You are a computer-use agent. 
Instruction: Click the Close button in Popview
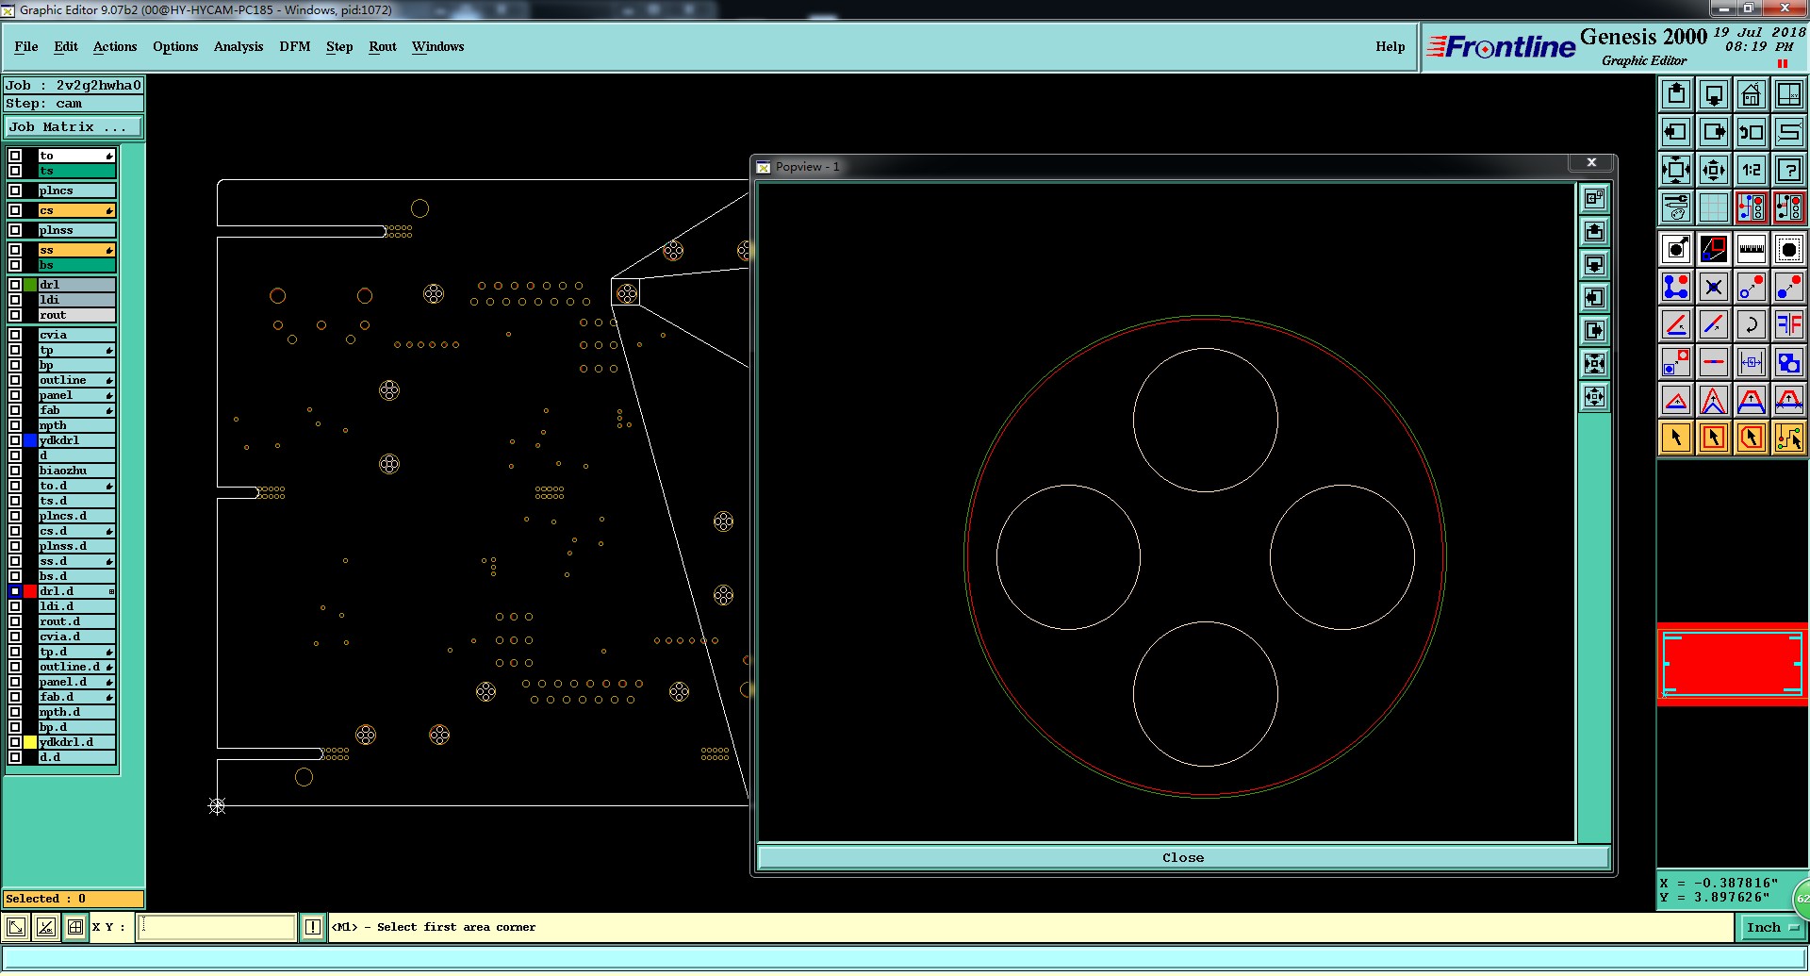[x=1183, y=857]
